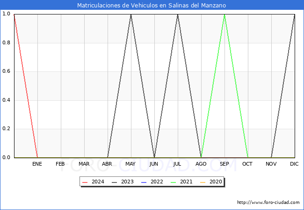The width and height of the screenshot is (304, 210).
Task: Click the gray 2023 peak at MAY
Action: pyautogui.click(x=131, y=14)
